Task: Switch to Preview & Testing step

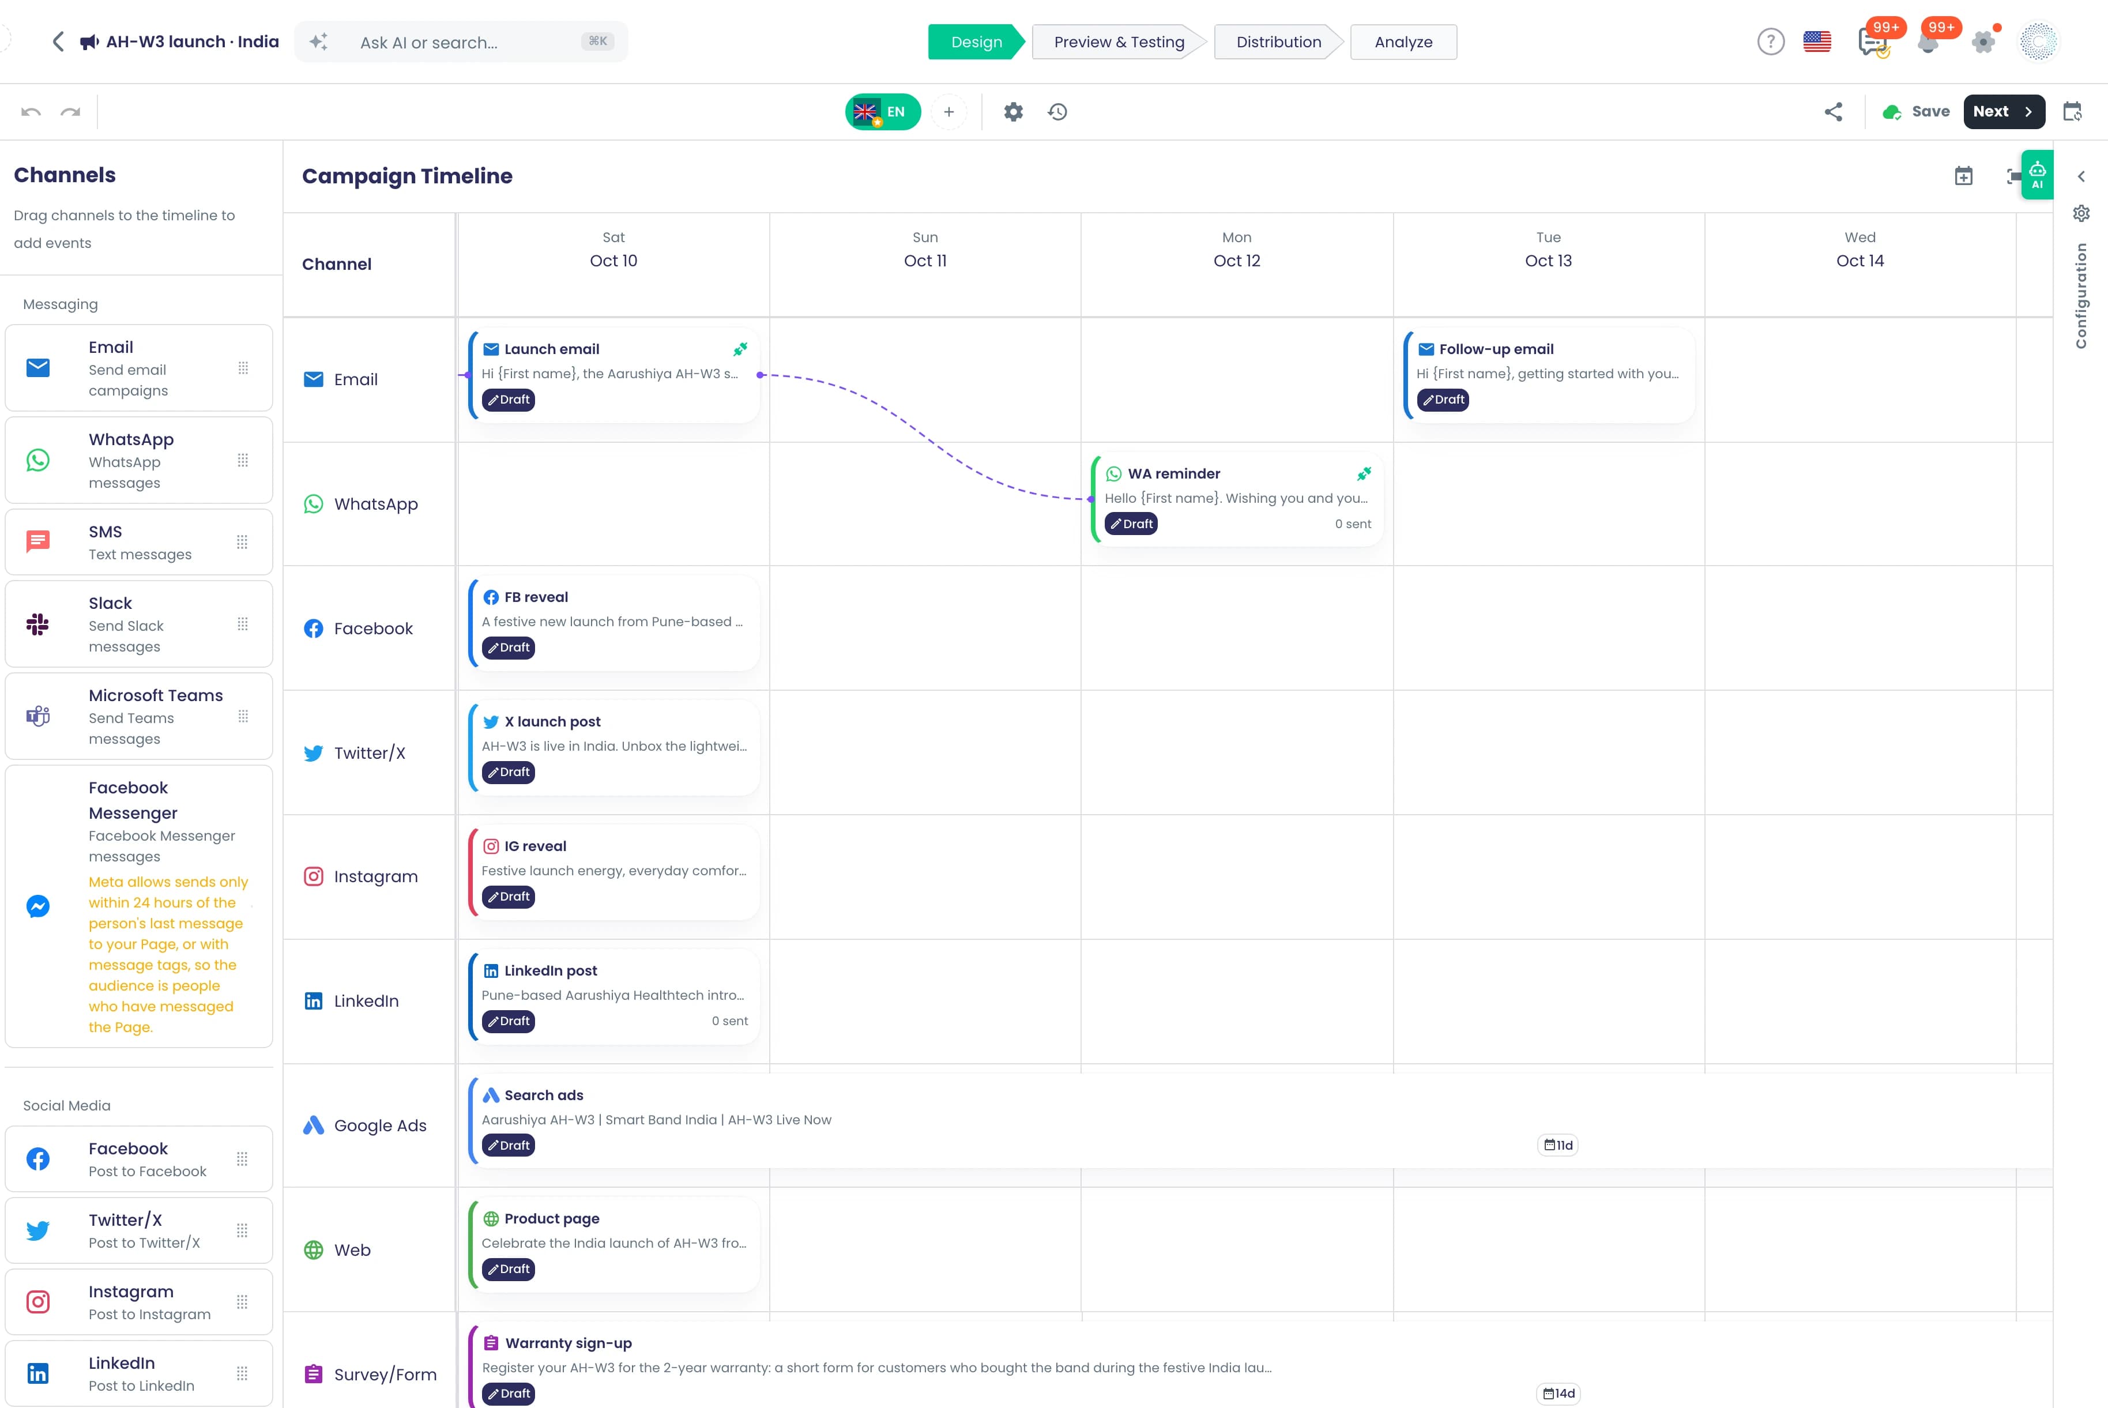Action: 1119,42
